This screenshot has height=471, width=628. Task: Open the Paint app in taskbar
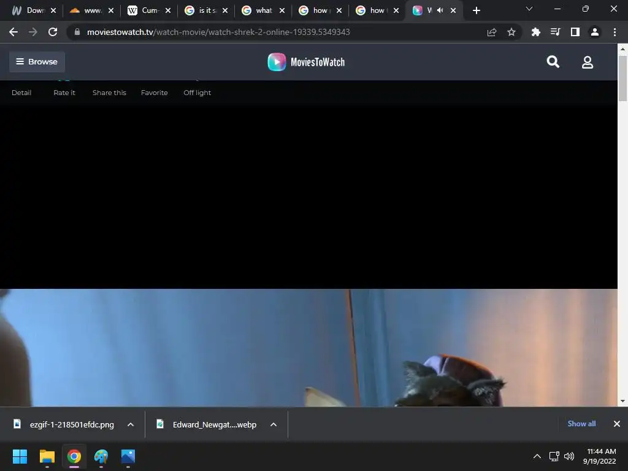(101, 456)
